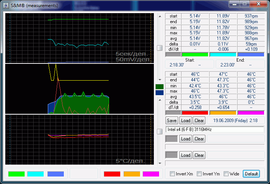
Task: Click the cyan swatch in the voltage table
Action: [223, 54]
